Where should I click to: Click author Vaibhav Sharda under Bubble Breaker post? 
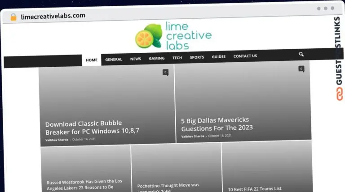(x=57, y=140)
